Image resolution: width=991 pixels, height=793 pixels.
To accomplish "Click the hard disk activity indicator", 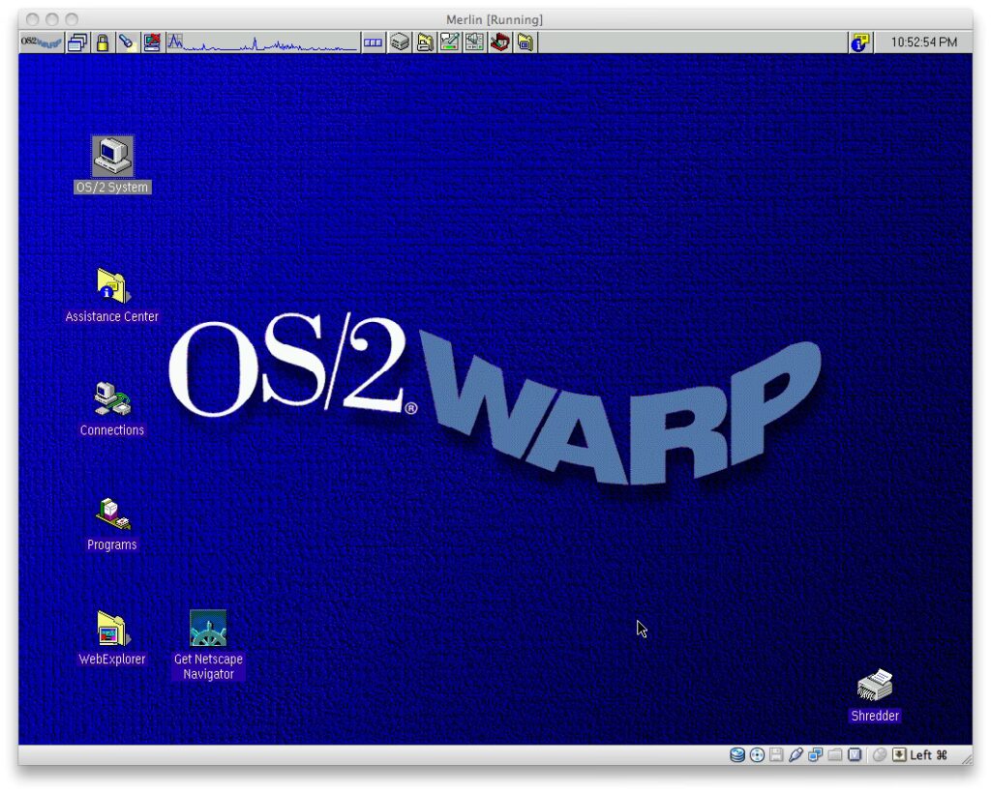I will pyautogui.click(x=737, y=755).
